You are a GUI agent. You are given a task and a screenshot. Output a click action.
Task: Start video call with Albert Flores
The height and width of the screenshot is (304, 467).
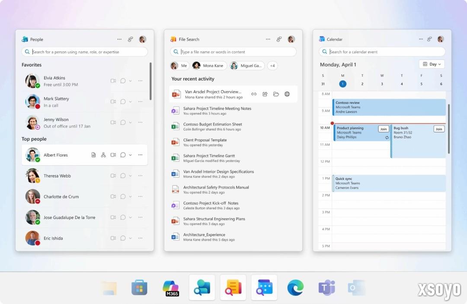pos(113,155)
